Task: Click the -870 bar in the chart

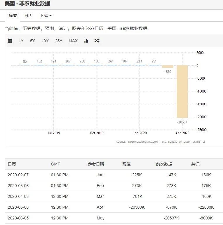Action: [168, 67]
